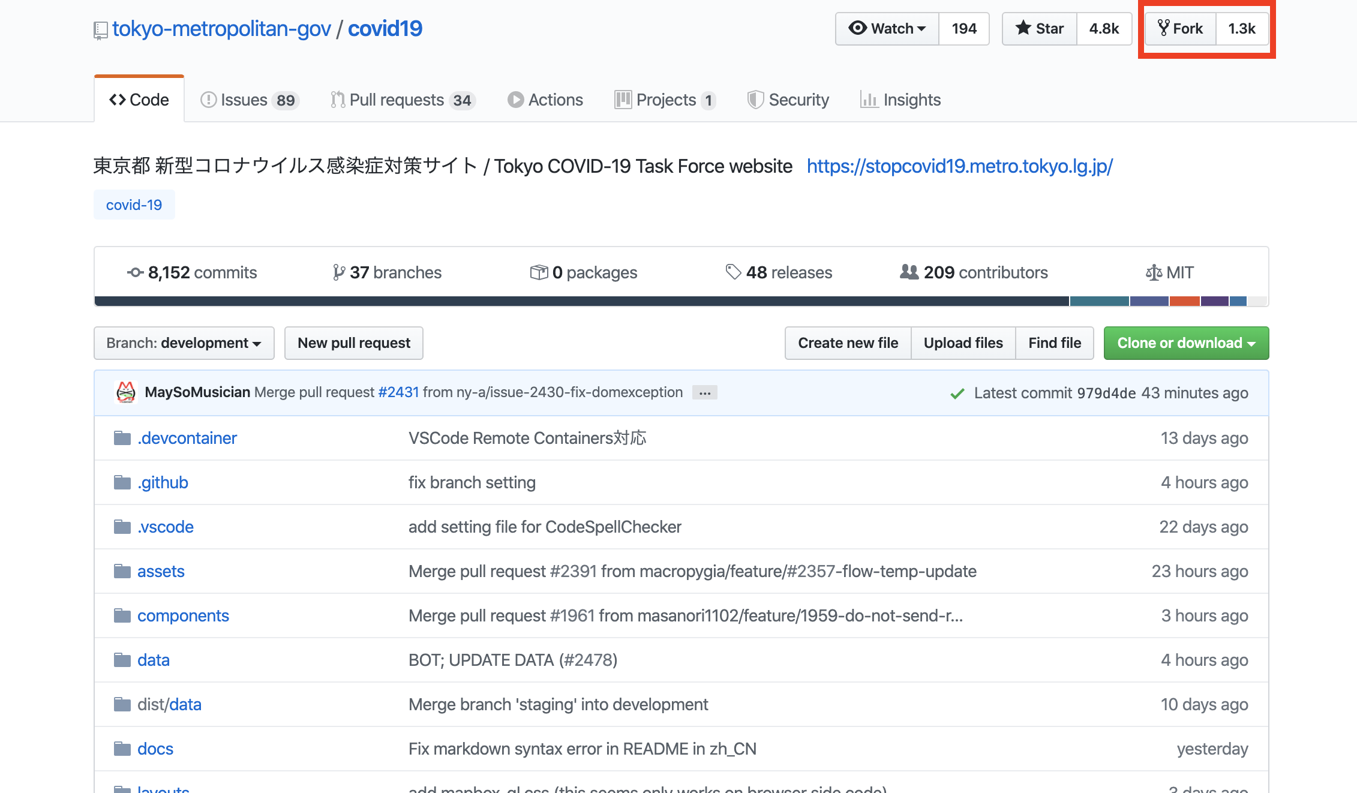Open 'VSCode Remote Containers対応' commit message

pyautogui.click(x=527, y=438)
